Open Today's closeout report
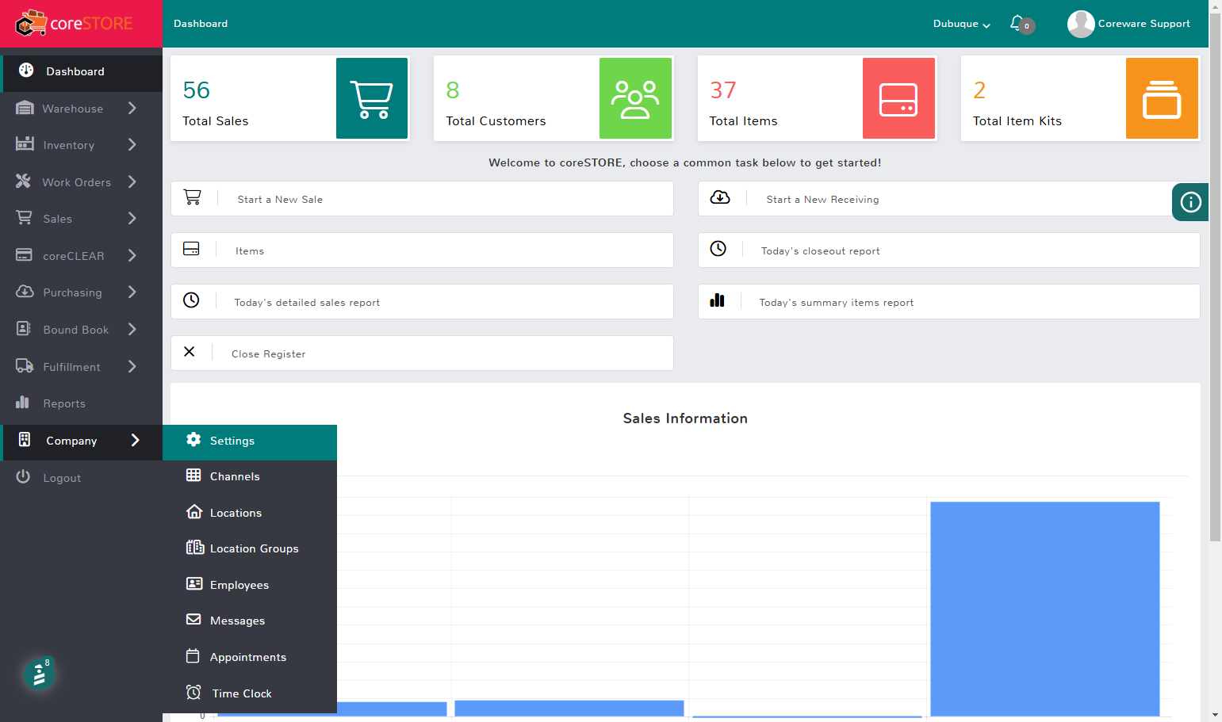The height and width of the screenshot is (722, 1222). pyautogui.click(x=948, y=250)
